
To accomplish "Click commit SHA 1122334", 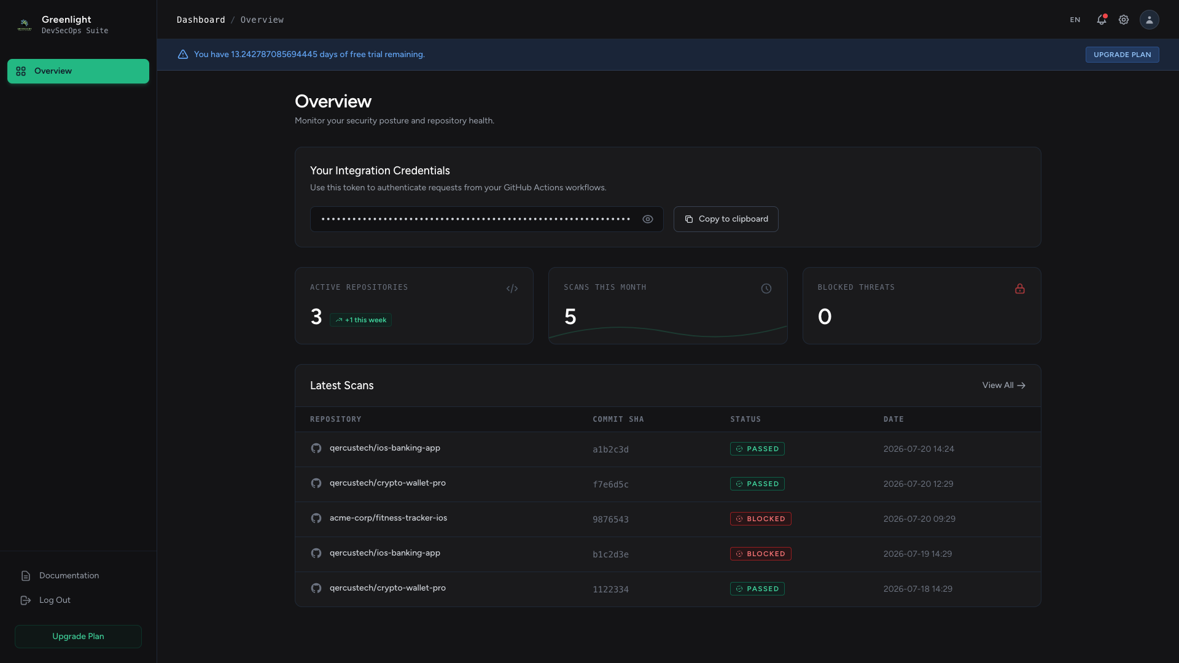I will click(610, 589).
